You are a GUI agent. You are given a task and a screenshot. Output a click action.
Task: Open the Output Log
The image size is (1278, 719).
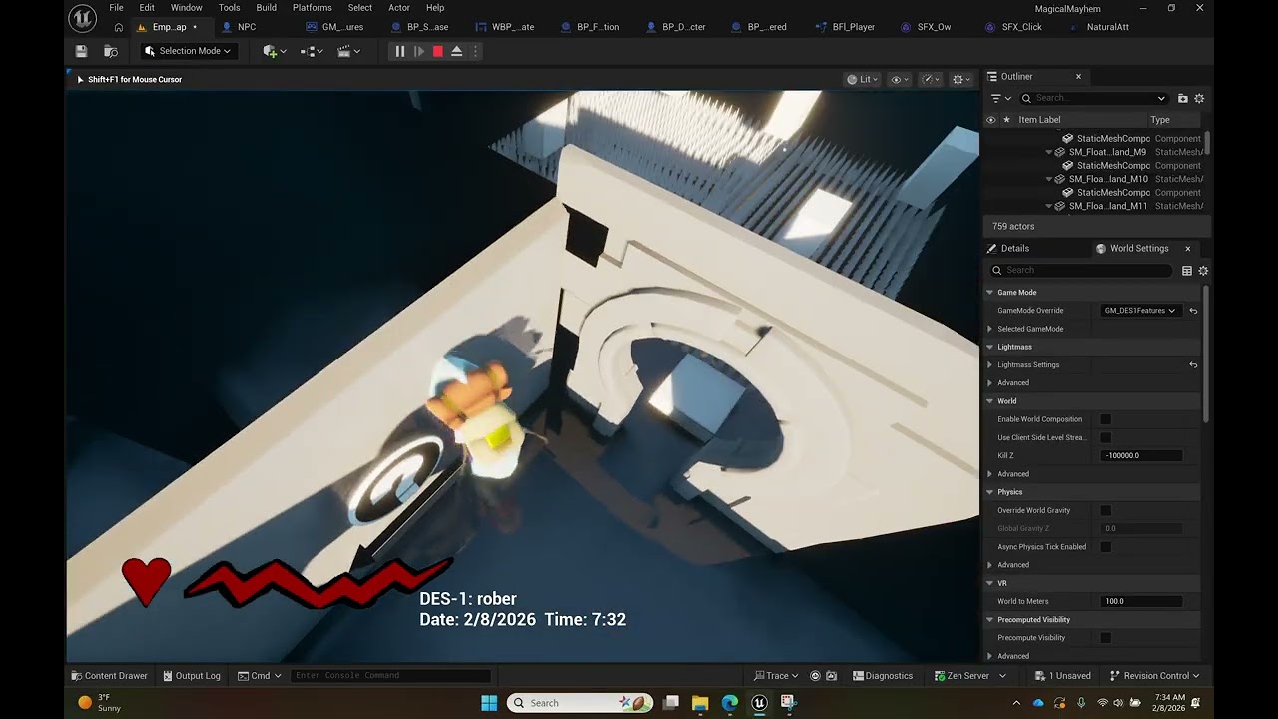191,676
